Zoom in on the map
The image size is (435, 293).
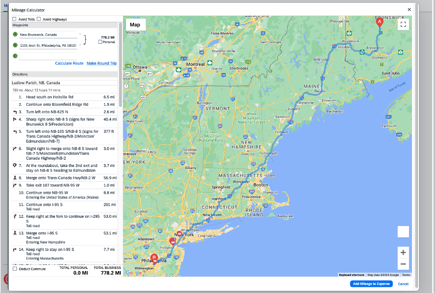coord(403,252)
